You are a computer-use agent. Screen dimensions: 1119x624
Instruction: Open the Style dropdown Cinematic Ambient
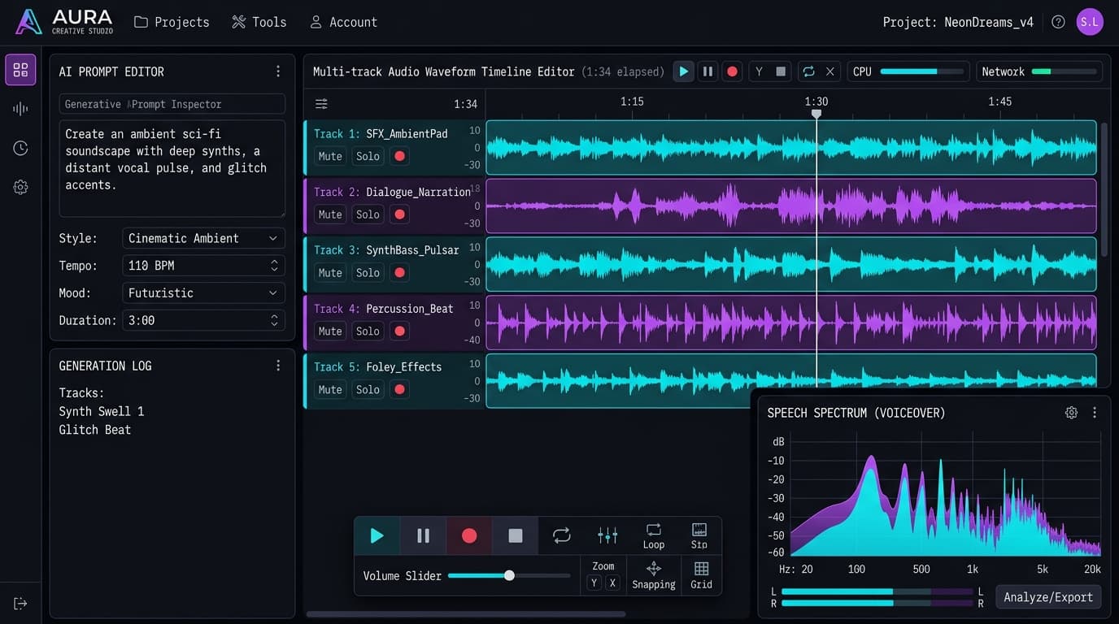[x=203, y=238]
